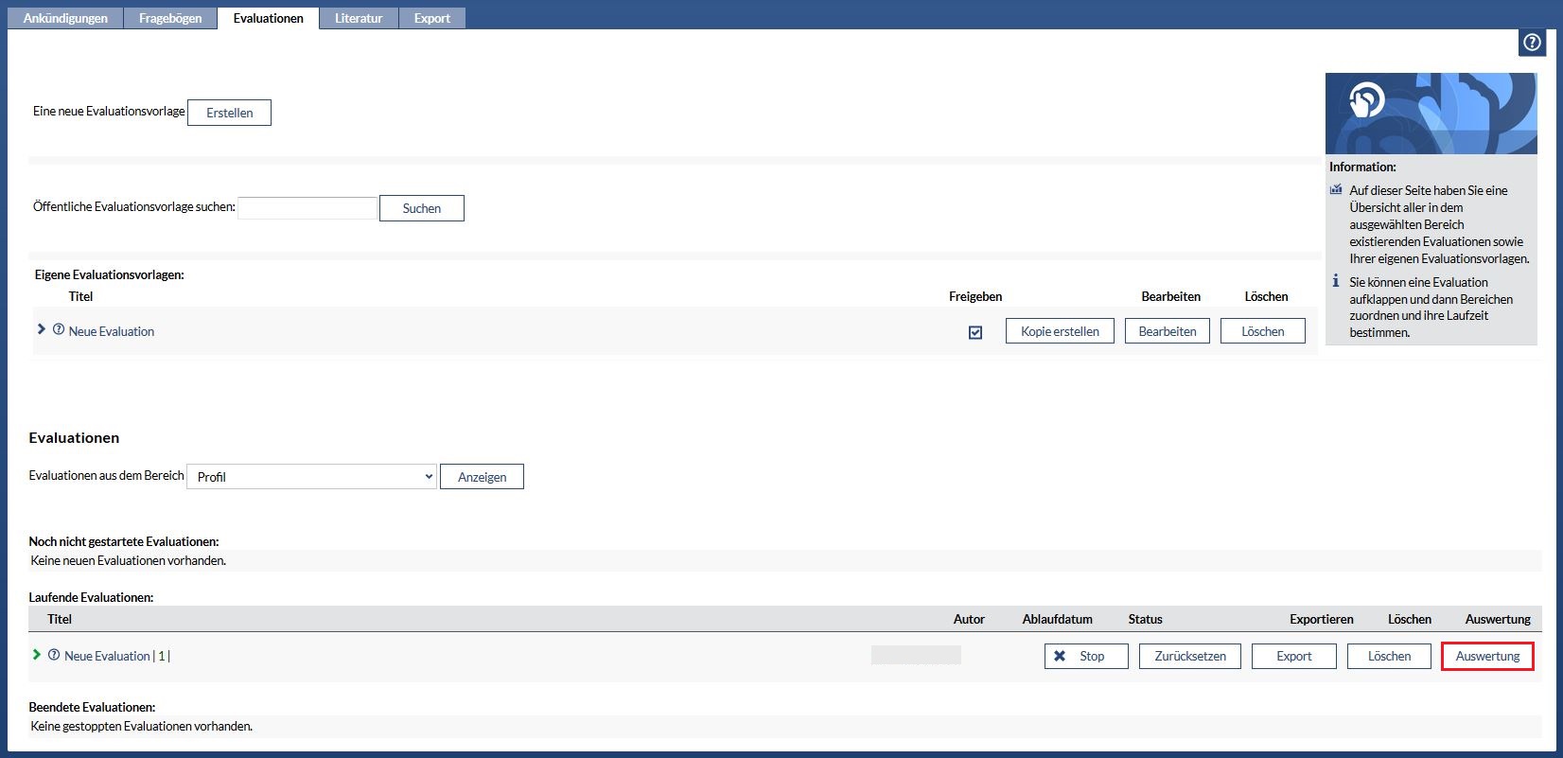Click Zurücksetzen for the running evaluation
This screenshot has height=758, width=1563.
coord(1189,656)
